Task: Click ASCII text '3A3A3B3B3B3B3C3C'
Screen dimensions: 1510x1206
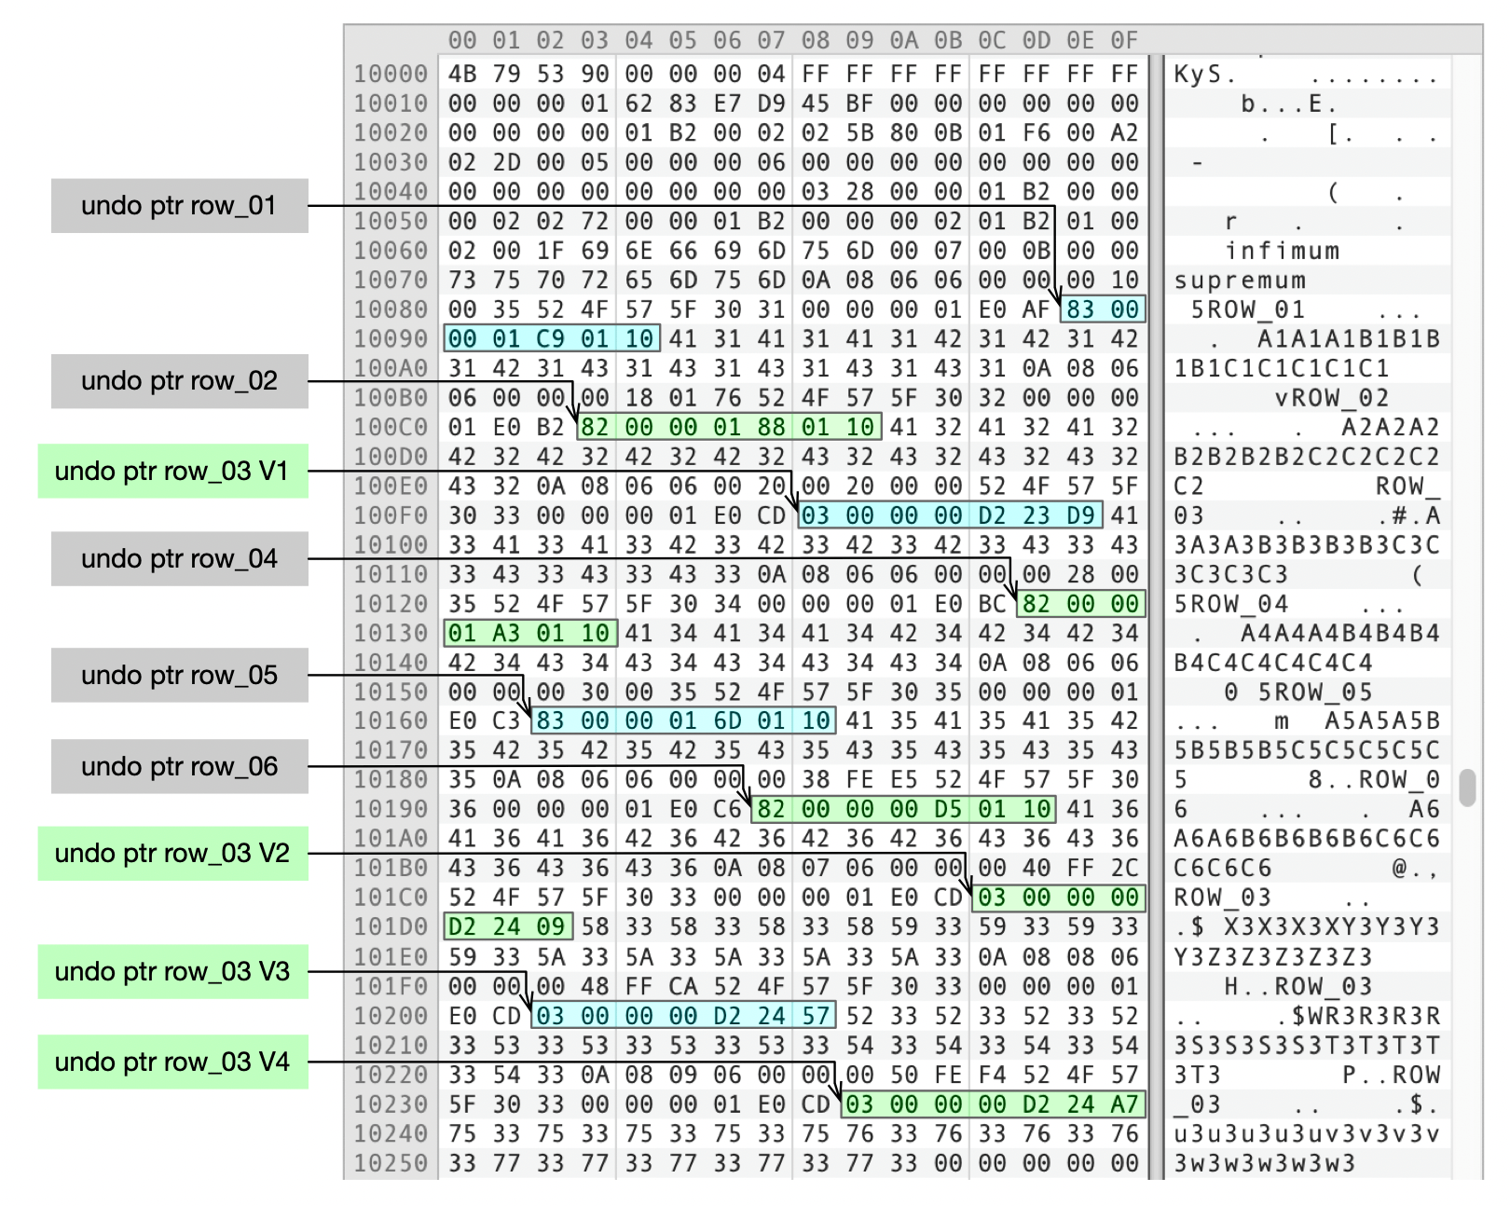Action: pos(1307,544)
